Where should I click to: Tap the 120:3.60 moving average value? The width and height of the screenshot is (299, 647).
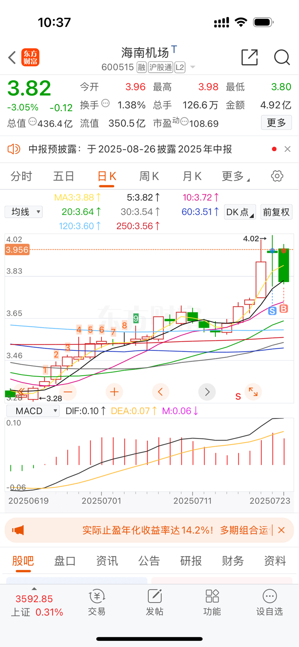(x=80, y=226)
